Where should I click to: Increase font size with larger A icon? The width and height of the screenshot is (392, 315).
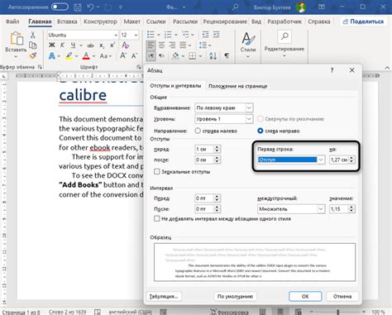pos(123,56)
